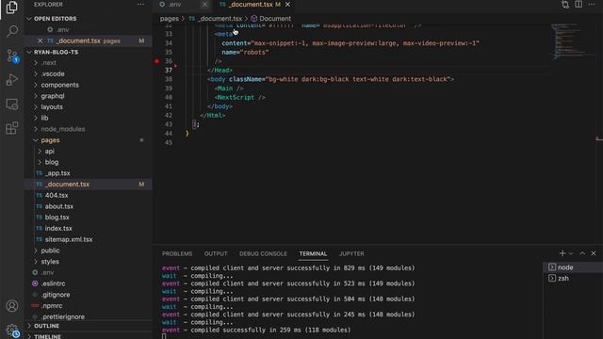Toggle the breakpoint on line 36

tap(156, 61)
